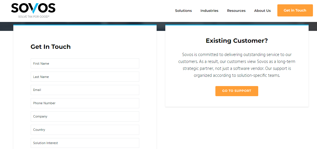Open the About Us menu

pyautogui.click(x=262, y=11)
